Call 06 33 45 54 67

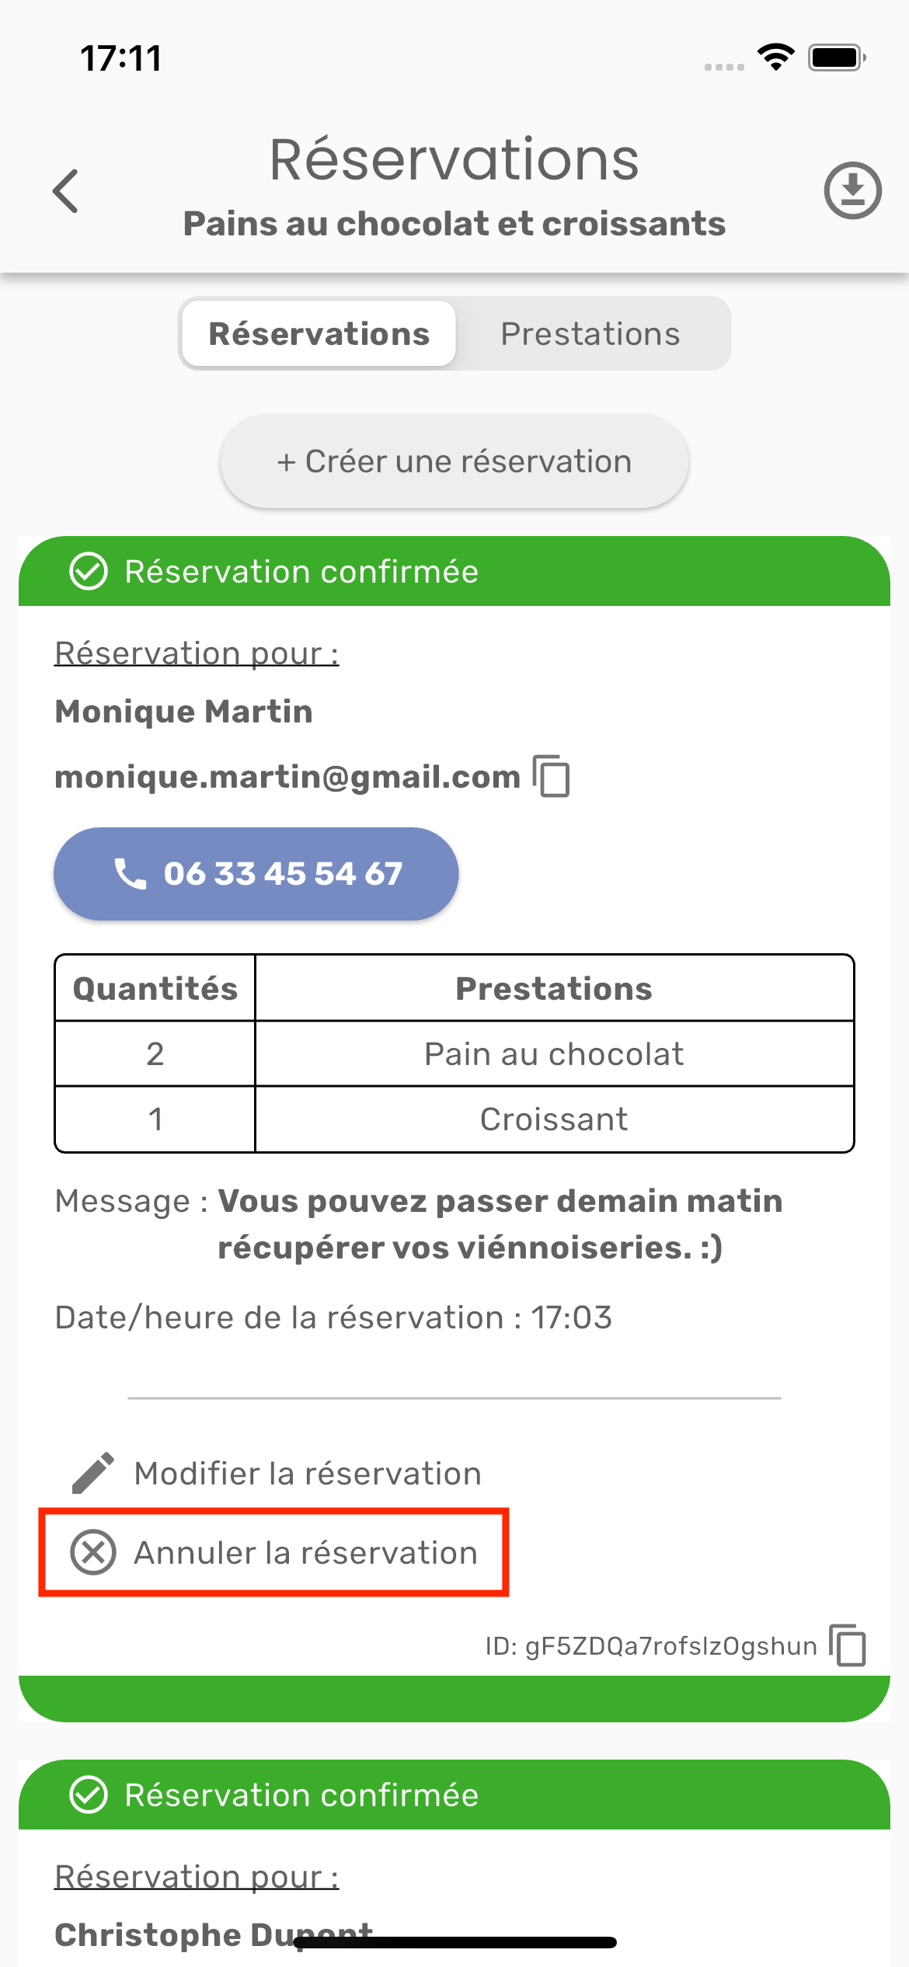(256, 873)
